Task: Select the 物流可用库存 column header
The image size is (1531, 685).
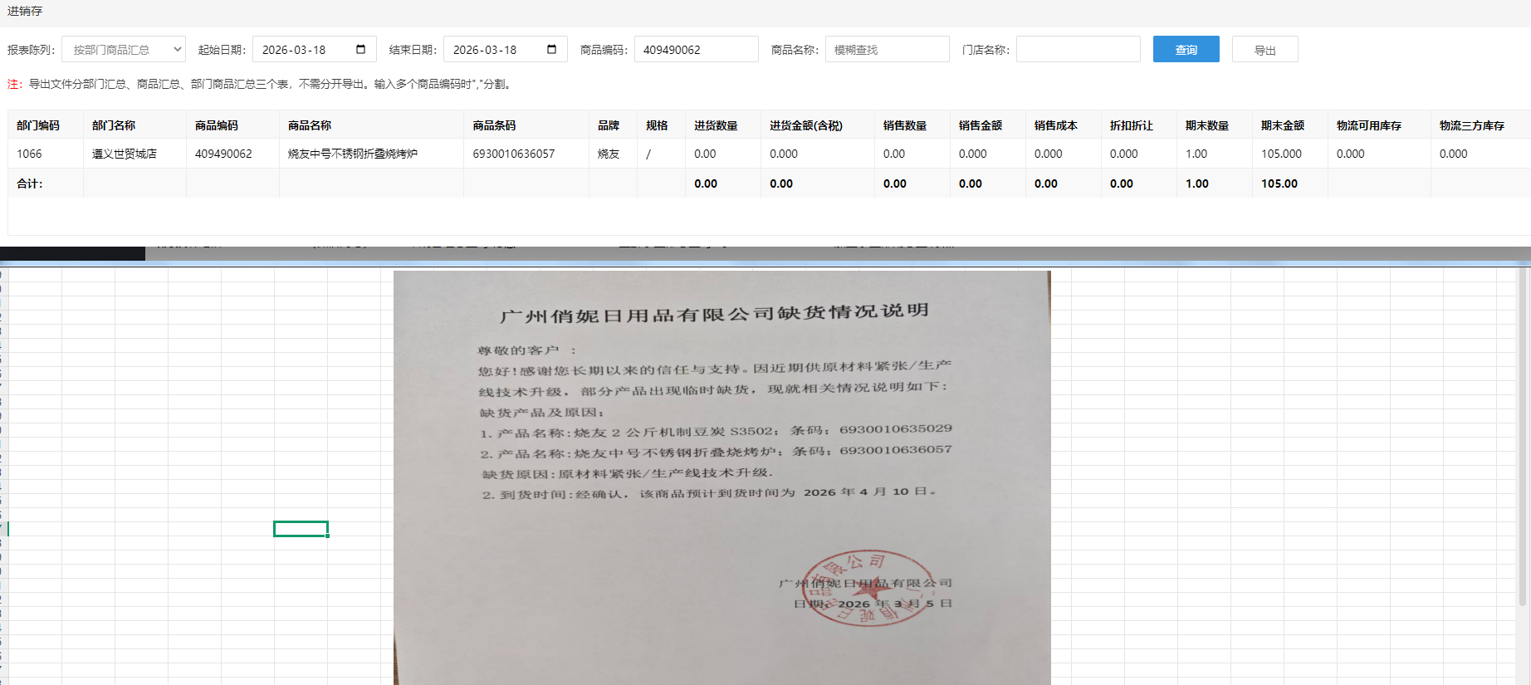Action: pos(1368,125)
